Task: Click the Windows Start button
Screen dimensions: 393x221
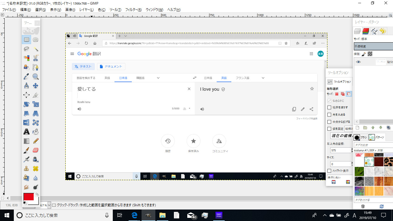Action: click(x=7, y=215)
